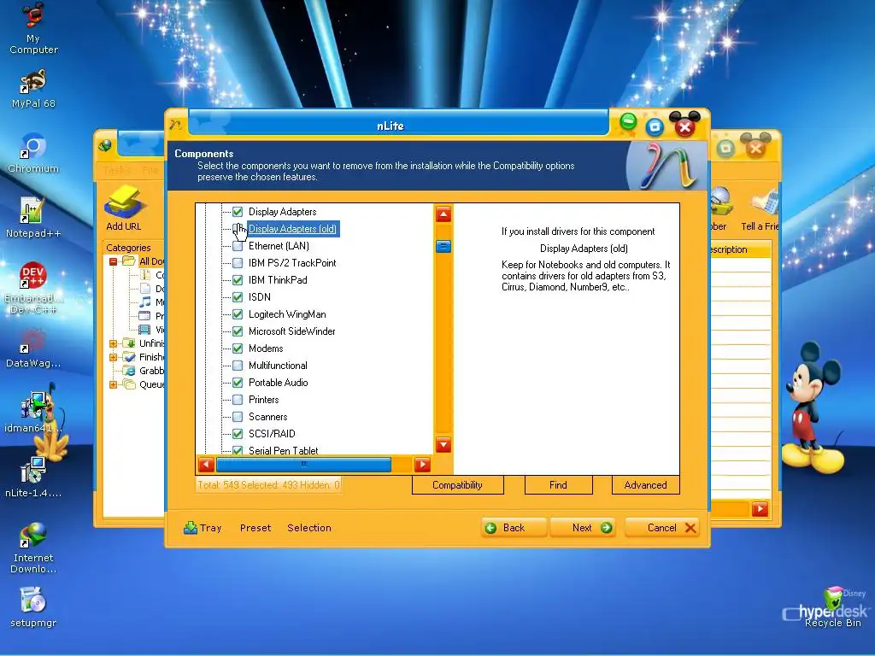Uncheck IBM ThinkPad checkbox
The image size is (875, 656).
coord(238,280)
